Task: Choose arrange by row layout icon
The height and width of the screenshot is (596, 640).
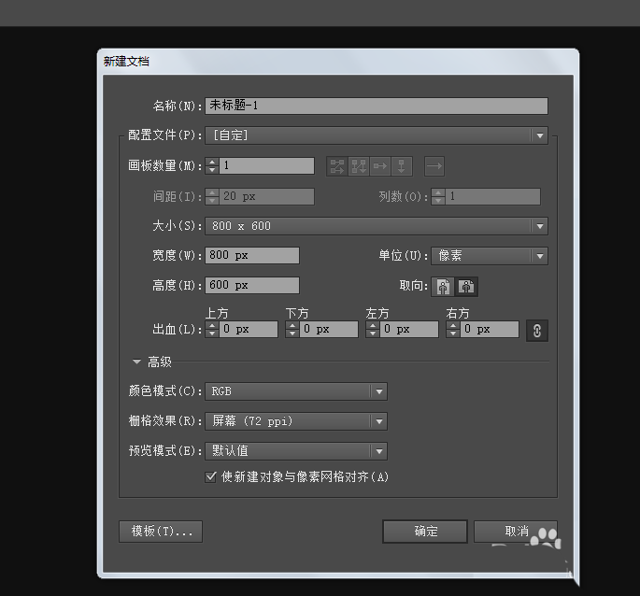Action: 380,166
